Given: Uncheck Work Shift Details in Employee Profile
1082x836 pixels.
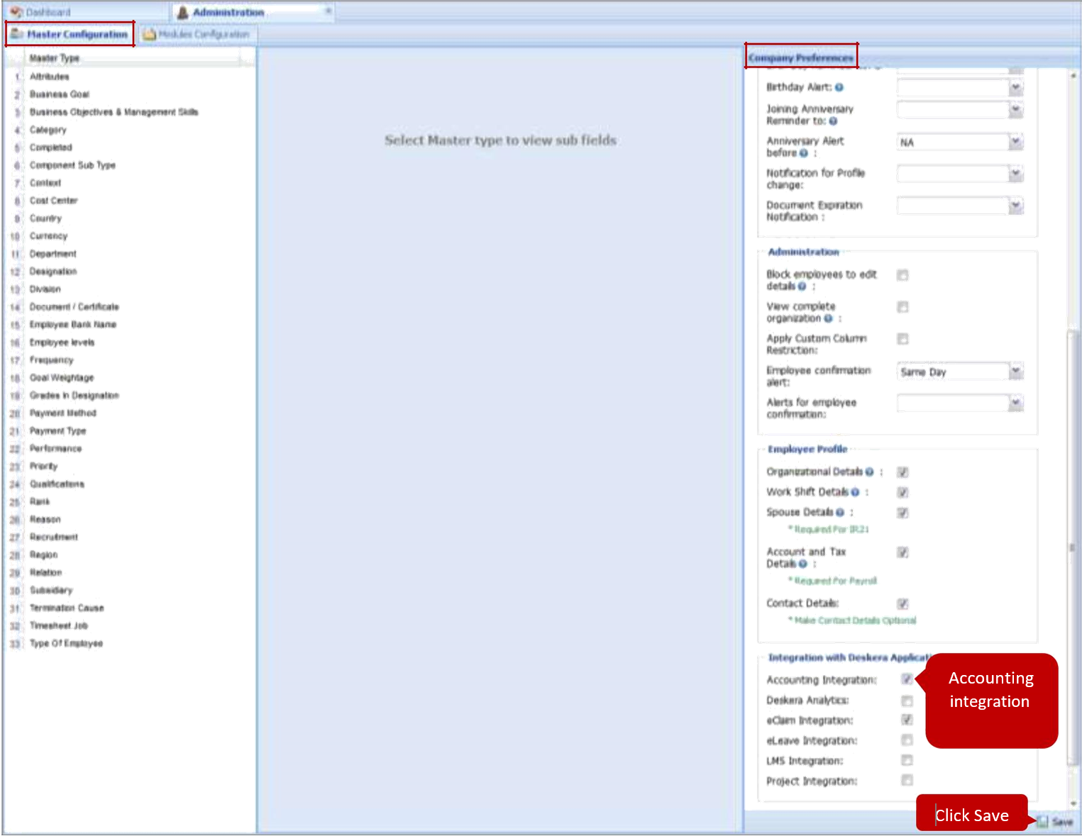Looking at the screenshot, I should (902, 491).
